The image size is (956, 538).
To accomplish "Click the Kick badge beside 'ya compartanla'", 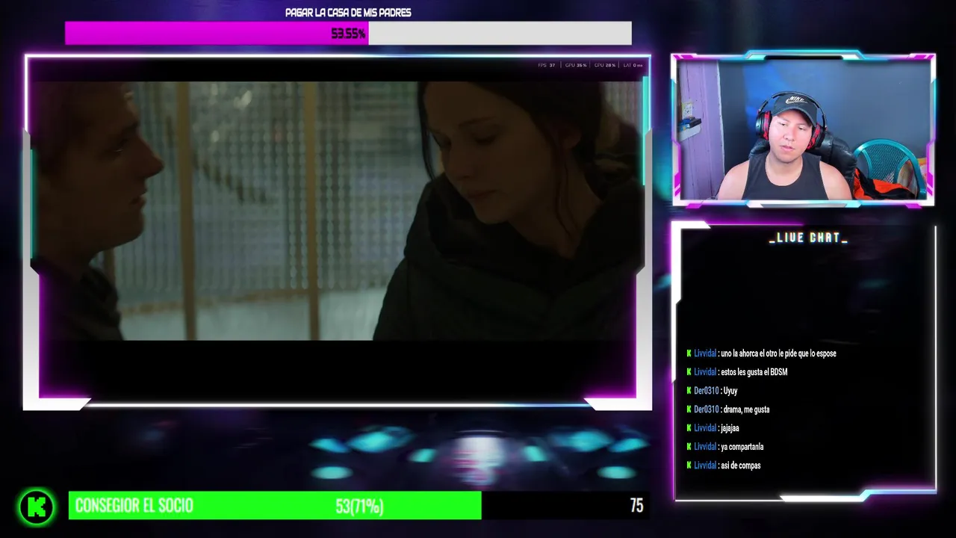I will (689, 447).
